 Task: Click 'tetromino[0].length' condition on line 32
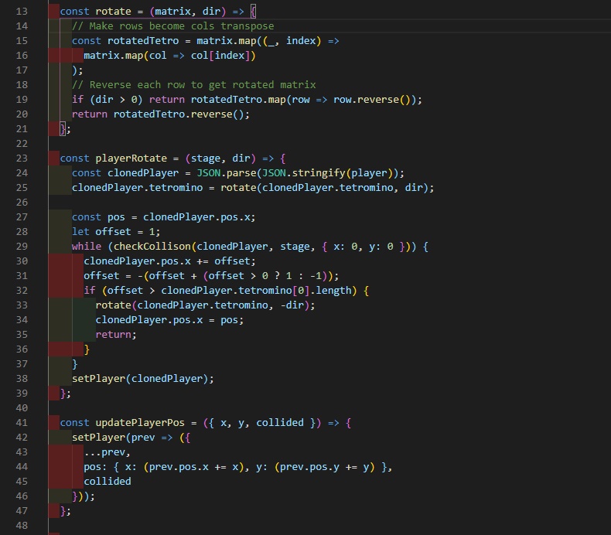pos(295,291)
